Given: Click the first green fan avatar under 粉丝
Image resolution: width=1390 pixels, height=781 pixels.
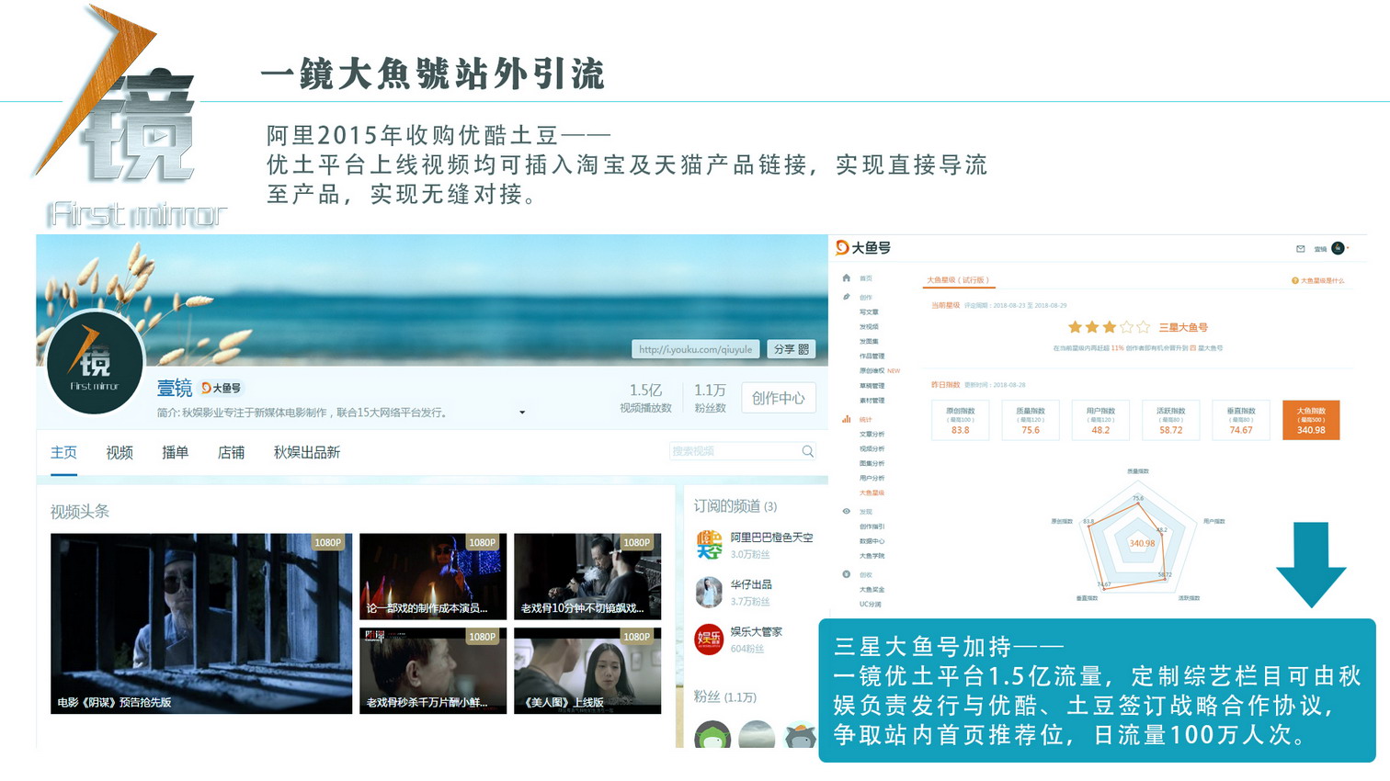Looking at the screenshot, I should [712, 735].
